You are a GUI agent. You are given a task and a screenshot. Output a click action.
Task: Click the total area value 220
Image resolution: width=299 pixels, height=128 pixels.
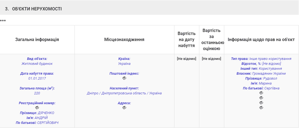coord(37,93)
